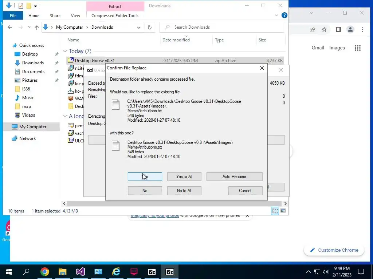Open Images link in Chrome
Viewport: 373px width, 279px height.
click(x=337, y=48)
